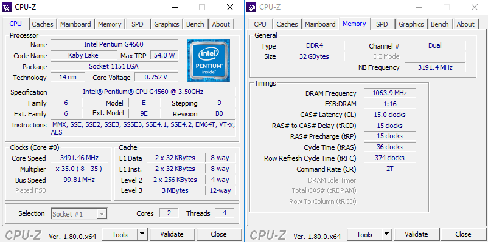Click memory Size value 32 GBytes
Viewport: 488px width, 242px height.
pos(314,56)
